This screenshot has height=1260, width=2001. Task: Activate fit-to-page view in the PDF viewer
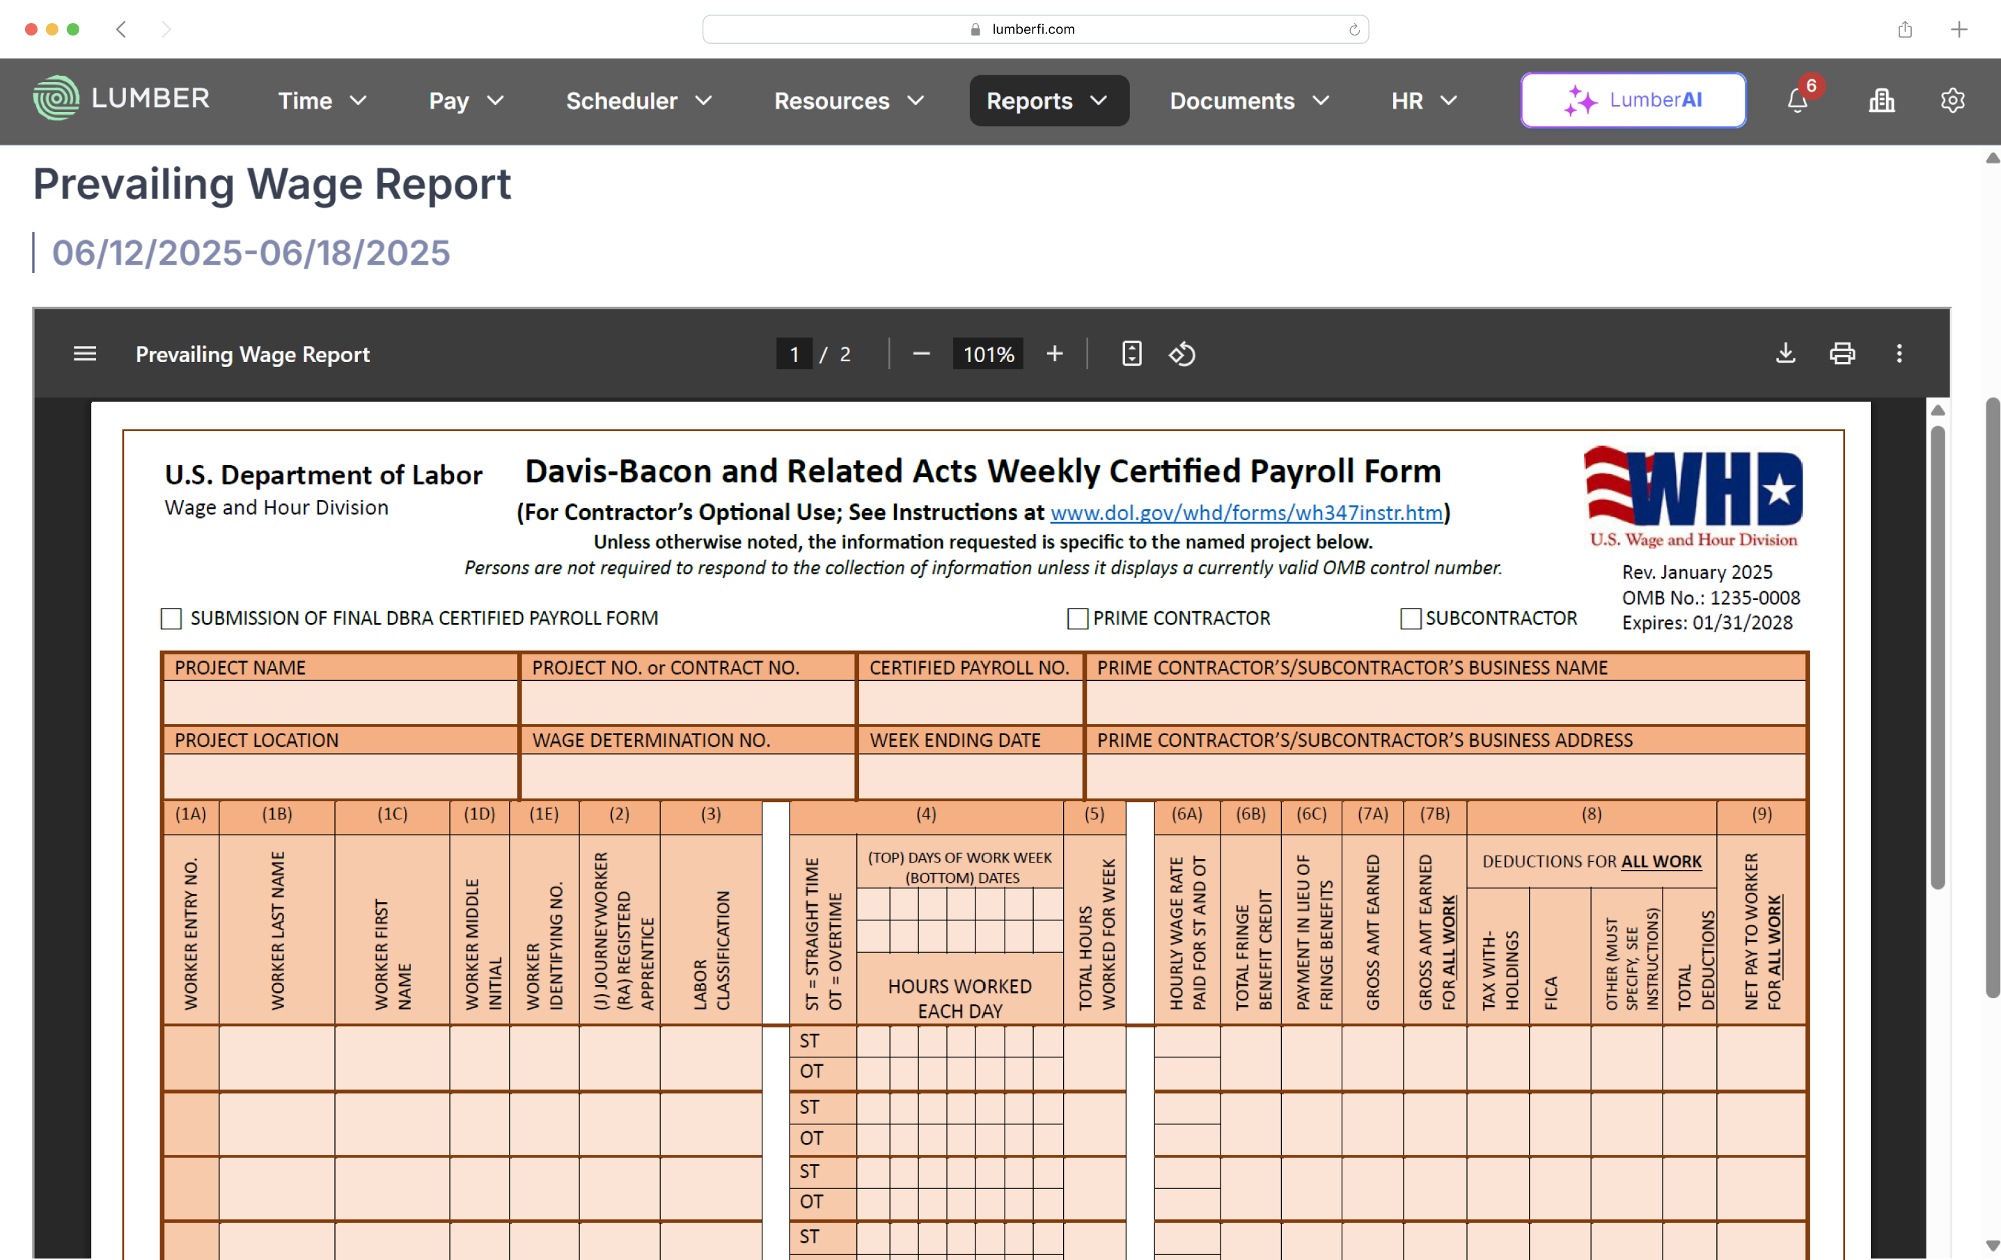point(1131,353)
